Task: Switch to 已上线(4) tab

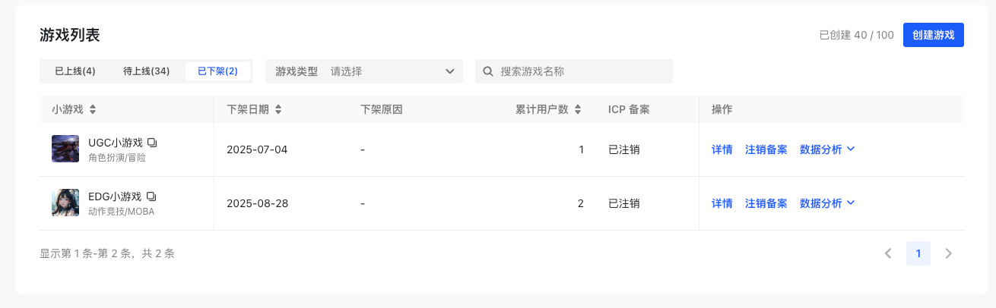Action: 75,71
